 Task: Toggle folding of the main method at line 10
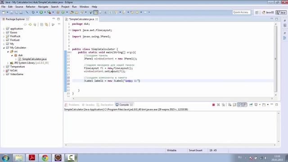(71, 52)
